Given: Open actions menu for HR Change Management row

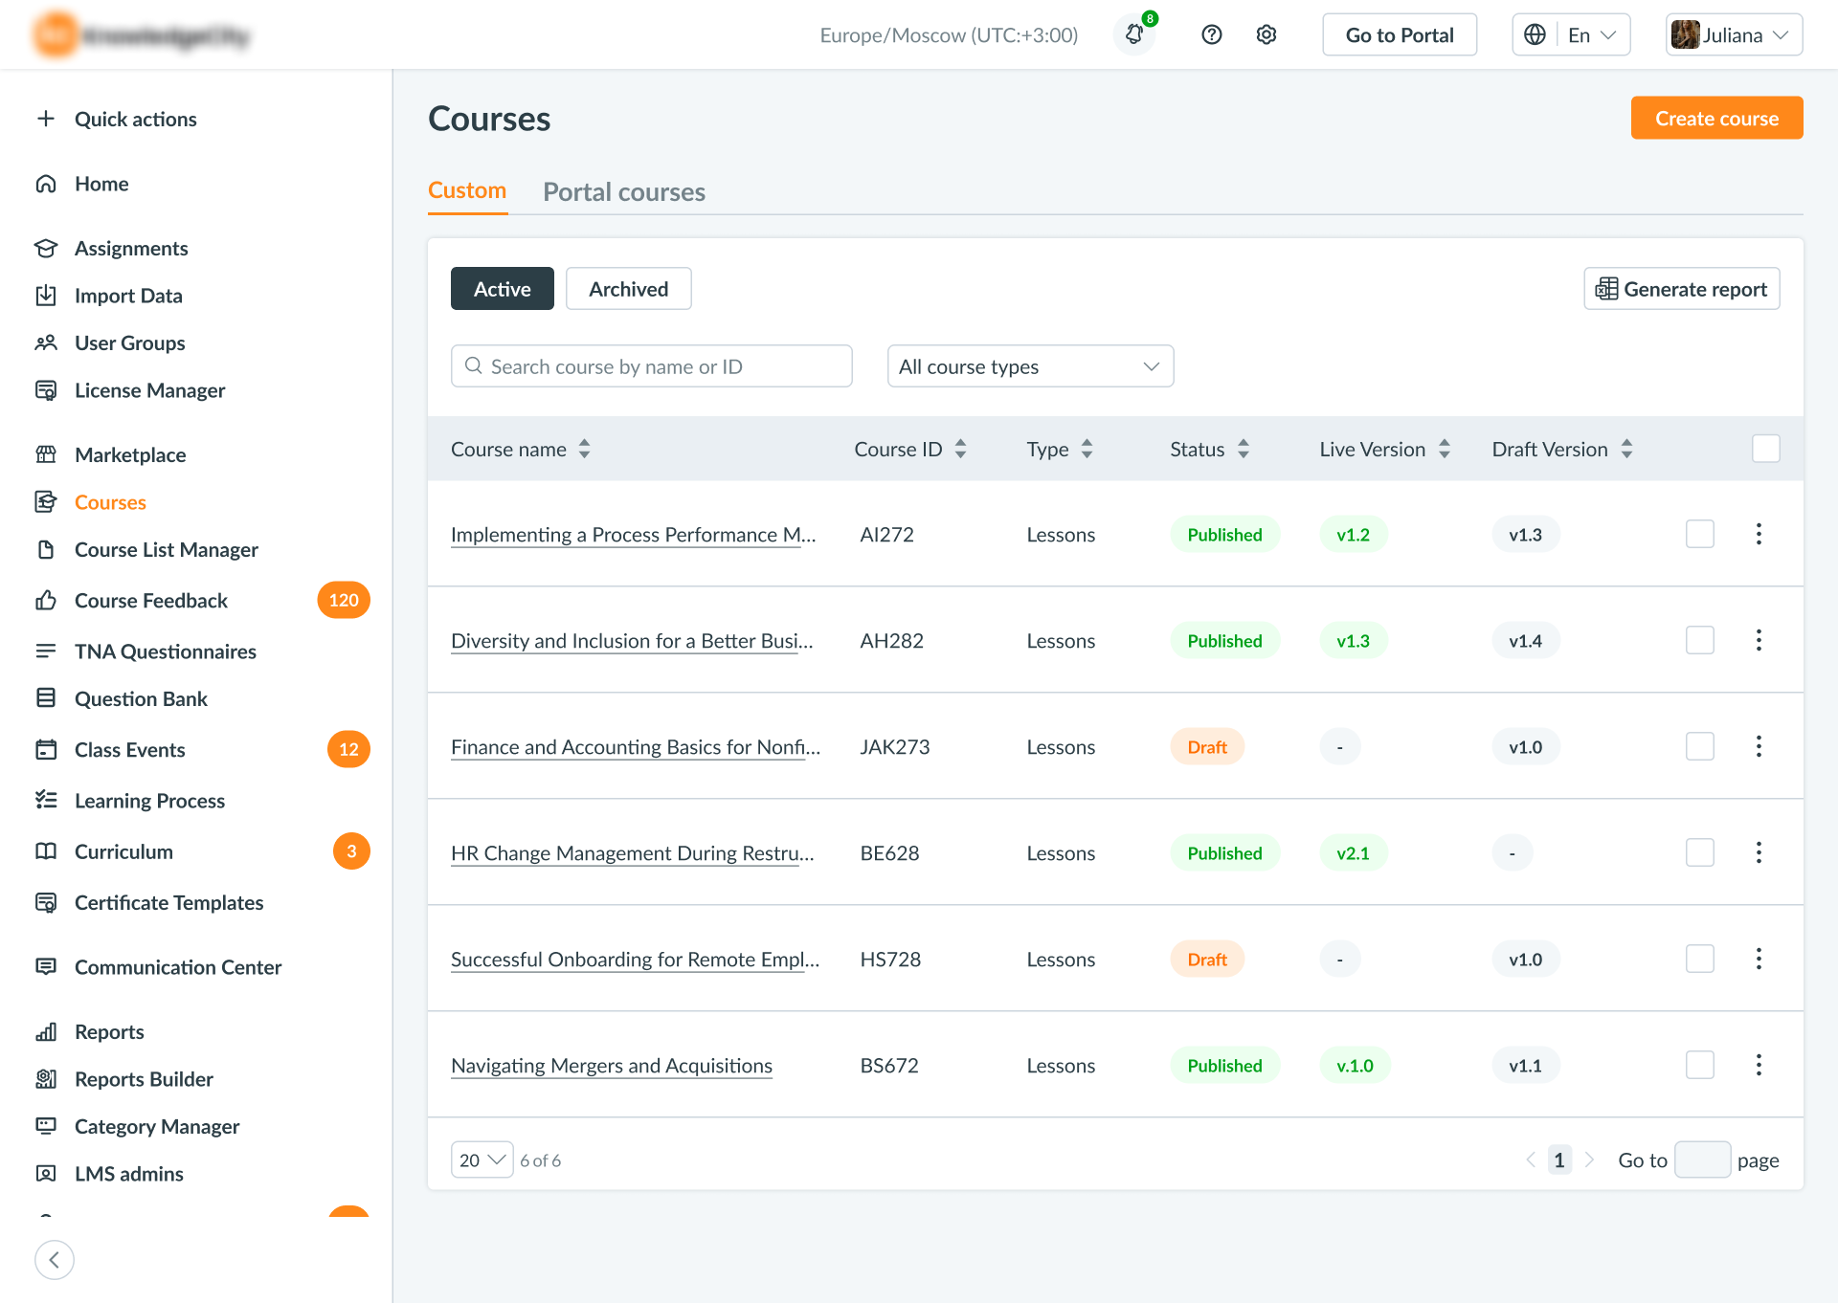Looking at the screenshot, I should tap(1759, 852).
